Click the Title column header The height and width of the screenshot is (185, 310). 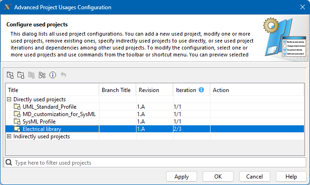pos(52,90)
